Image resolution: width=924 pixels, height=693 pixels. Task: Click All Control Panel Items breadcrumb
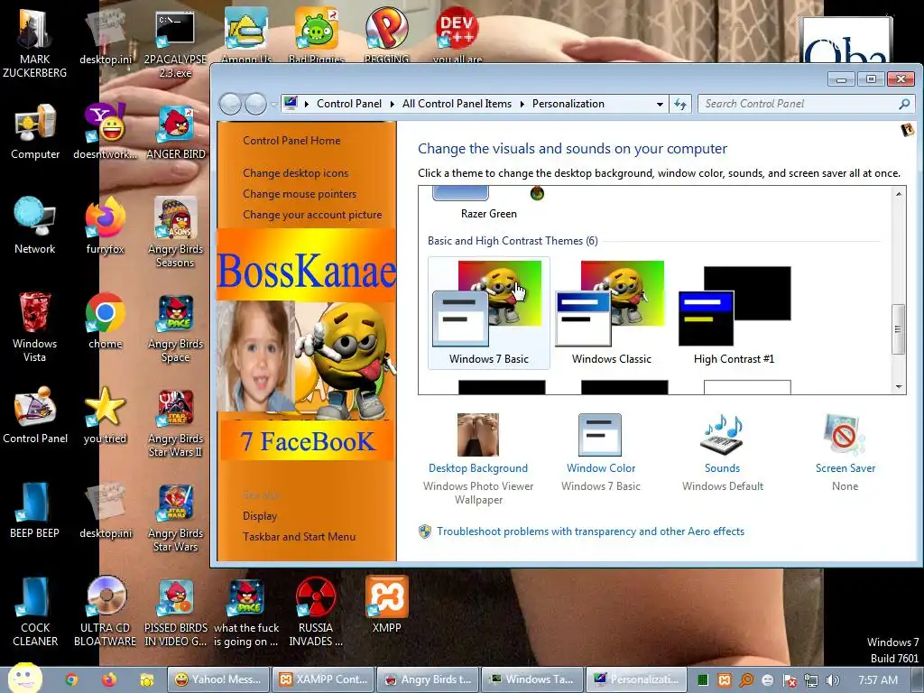click(457, 104)
